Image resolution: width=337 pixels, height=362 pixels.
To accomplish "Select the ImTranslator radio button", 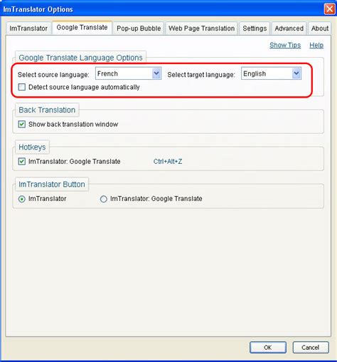I will pyautogui.click(x=22, y=199).
